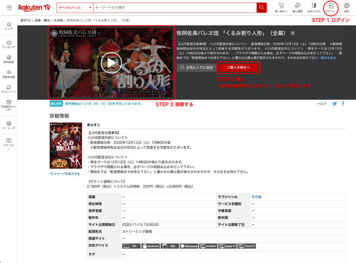Viewport: 356px width, 263px height.
Task: Click the おしらせ notice badge
Action: tap(56, 104)
